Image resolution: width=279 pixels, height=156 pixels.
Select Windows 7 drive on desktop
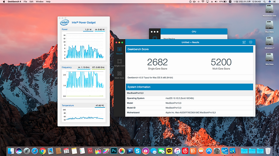point(269,42)
